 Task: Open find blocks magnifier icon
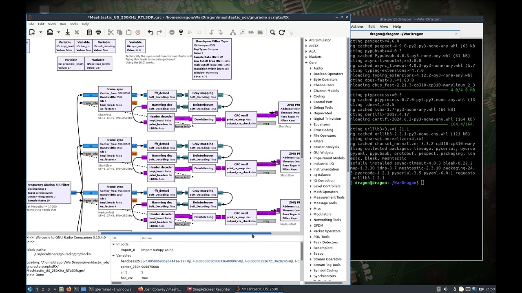[x=272, y=32]
